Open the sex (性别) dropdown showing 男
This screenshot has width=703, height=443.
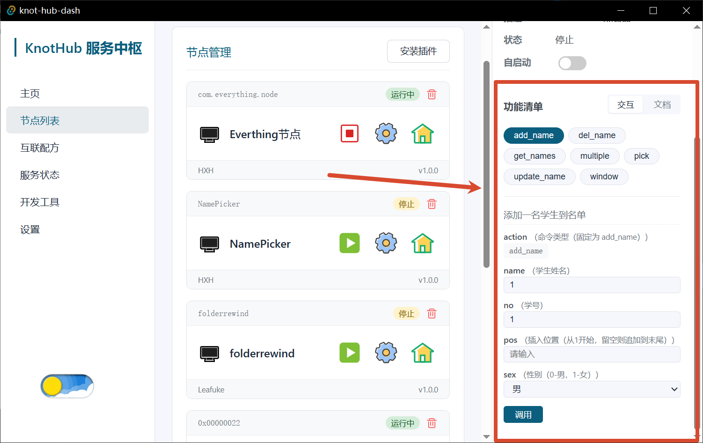592,389
